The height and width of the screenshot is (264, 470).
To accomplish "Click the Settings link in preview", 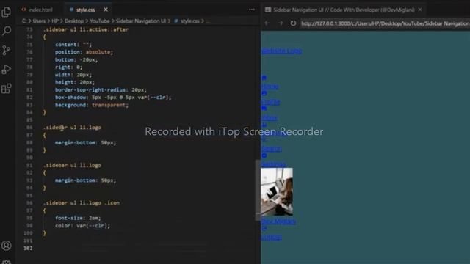I will point(273,164).
